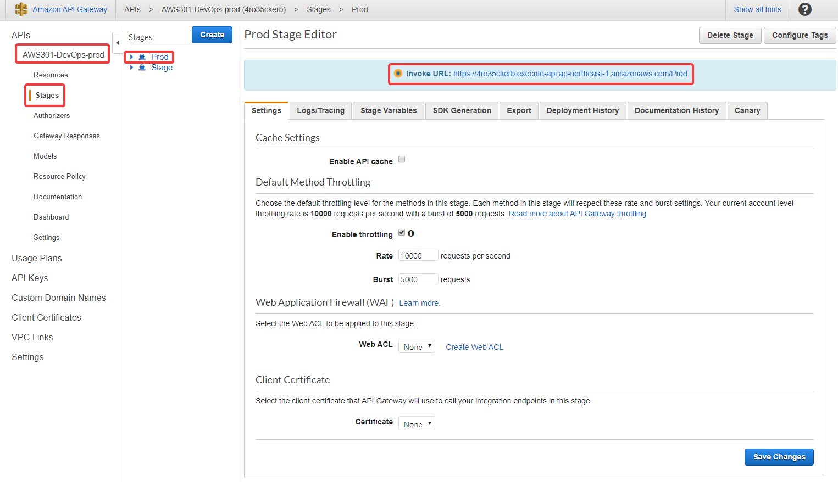Open the SDK Generation tab
838x482 pixels.
coord(462,110)
